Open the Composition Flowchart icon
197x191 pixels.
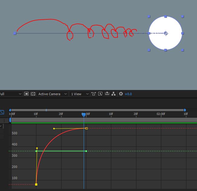pos(113,94)
